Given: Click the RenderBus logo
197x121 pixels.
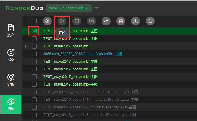Looking at the screenshot, I should coord(24,8).
